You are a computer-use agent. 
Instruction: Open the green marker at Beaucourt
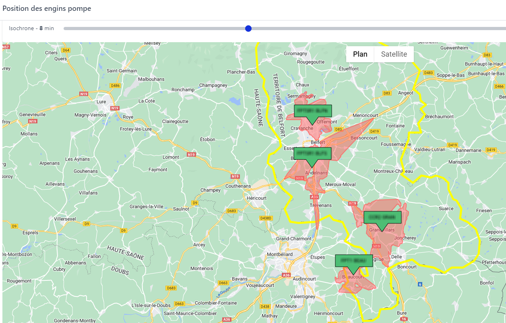pos(354,261)
